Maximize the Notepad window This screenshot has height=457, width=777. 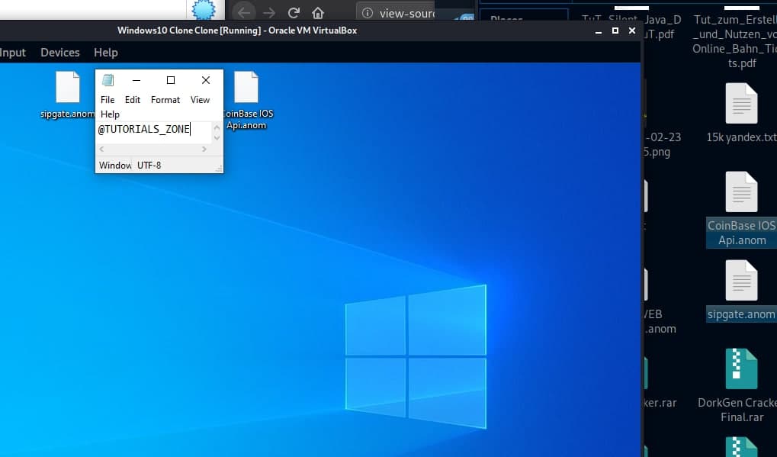click(171, 80)
